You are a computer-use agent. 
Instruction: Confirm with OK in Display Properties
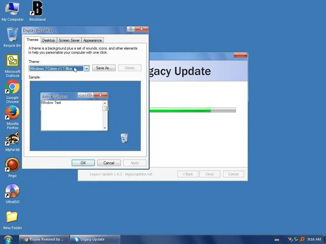(x=83, y=163)
